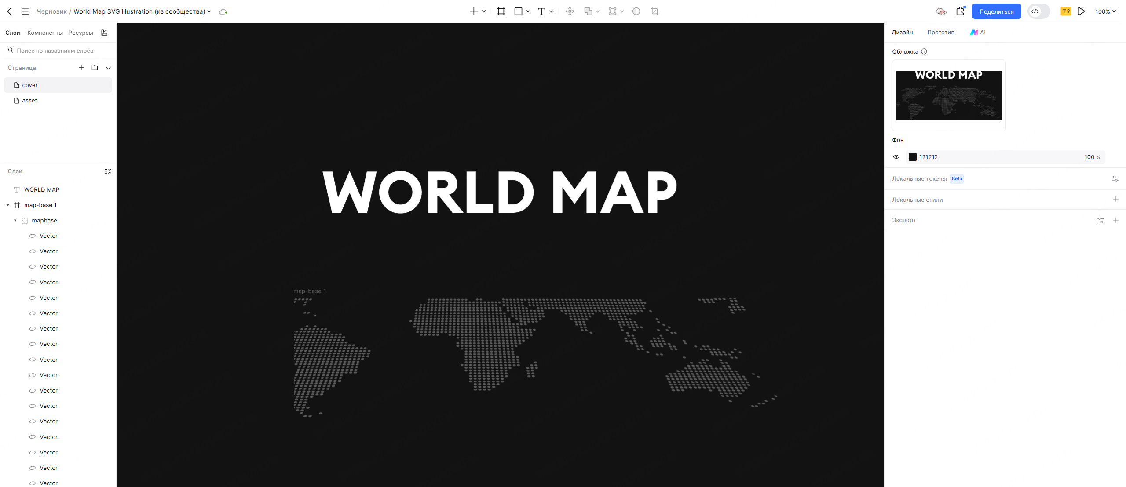Switch to the Прототип tab
Viewport: 1126px width, 487px height.
pos(940,33)
